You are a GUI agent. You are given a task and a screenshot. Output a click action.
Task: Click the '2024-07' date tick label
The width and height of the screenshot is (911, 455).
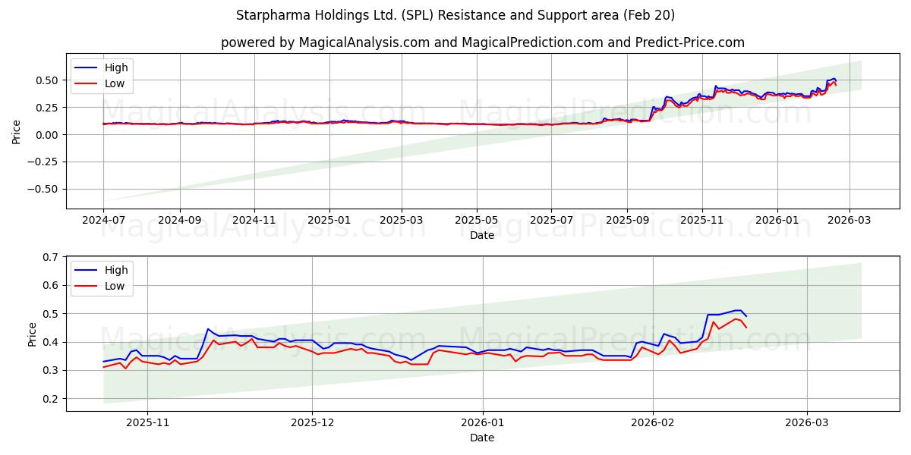(x=104, y=220)
